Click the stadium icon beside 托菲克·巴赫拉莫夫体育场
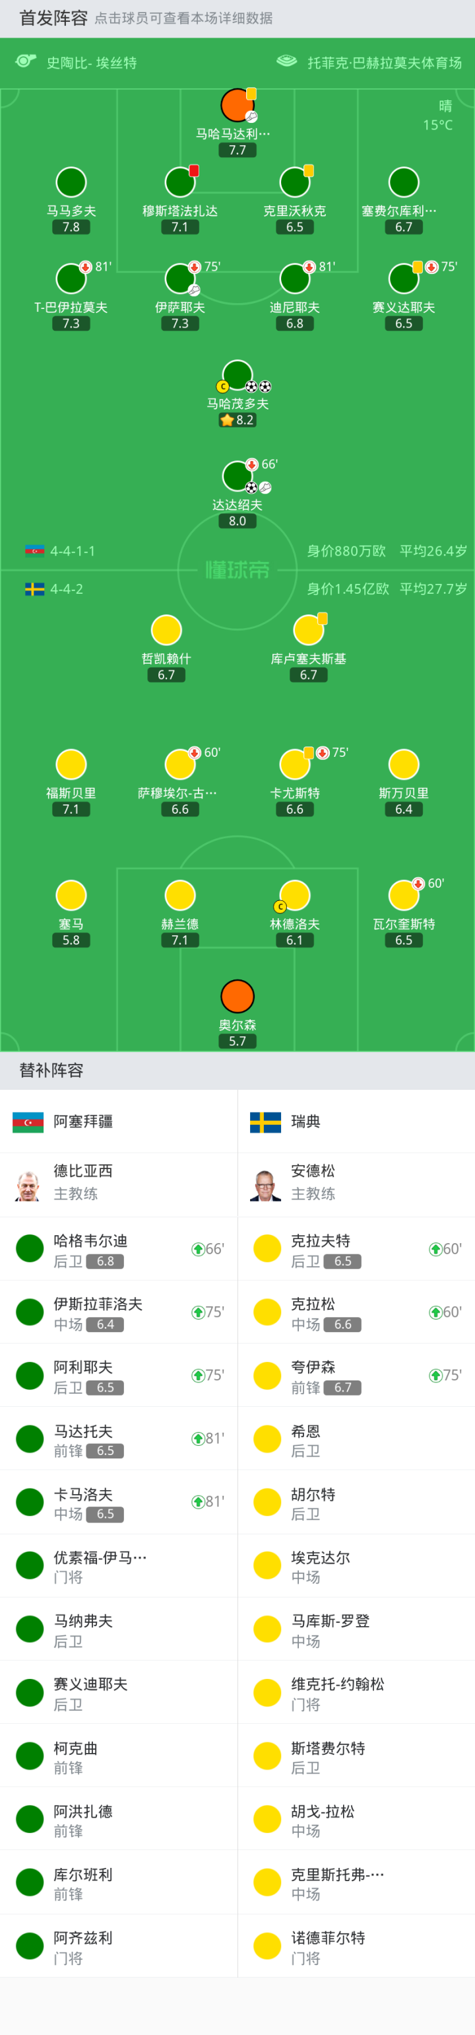 [x=286, y=61]
